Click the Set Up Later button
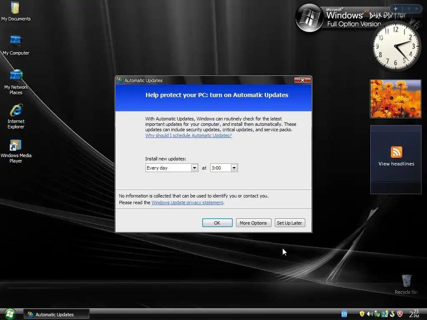The image size is (427, 320). tap(289, 223)
